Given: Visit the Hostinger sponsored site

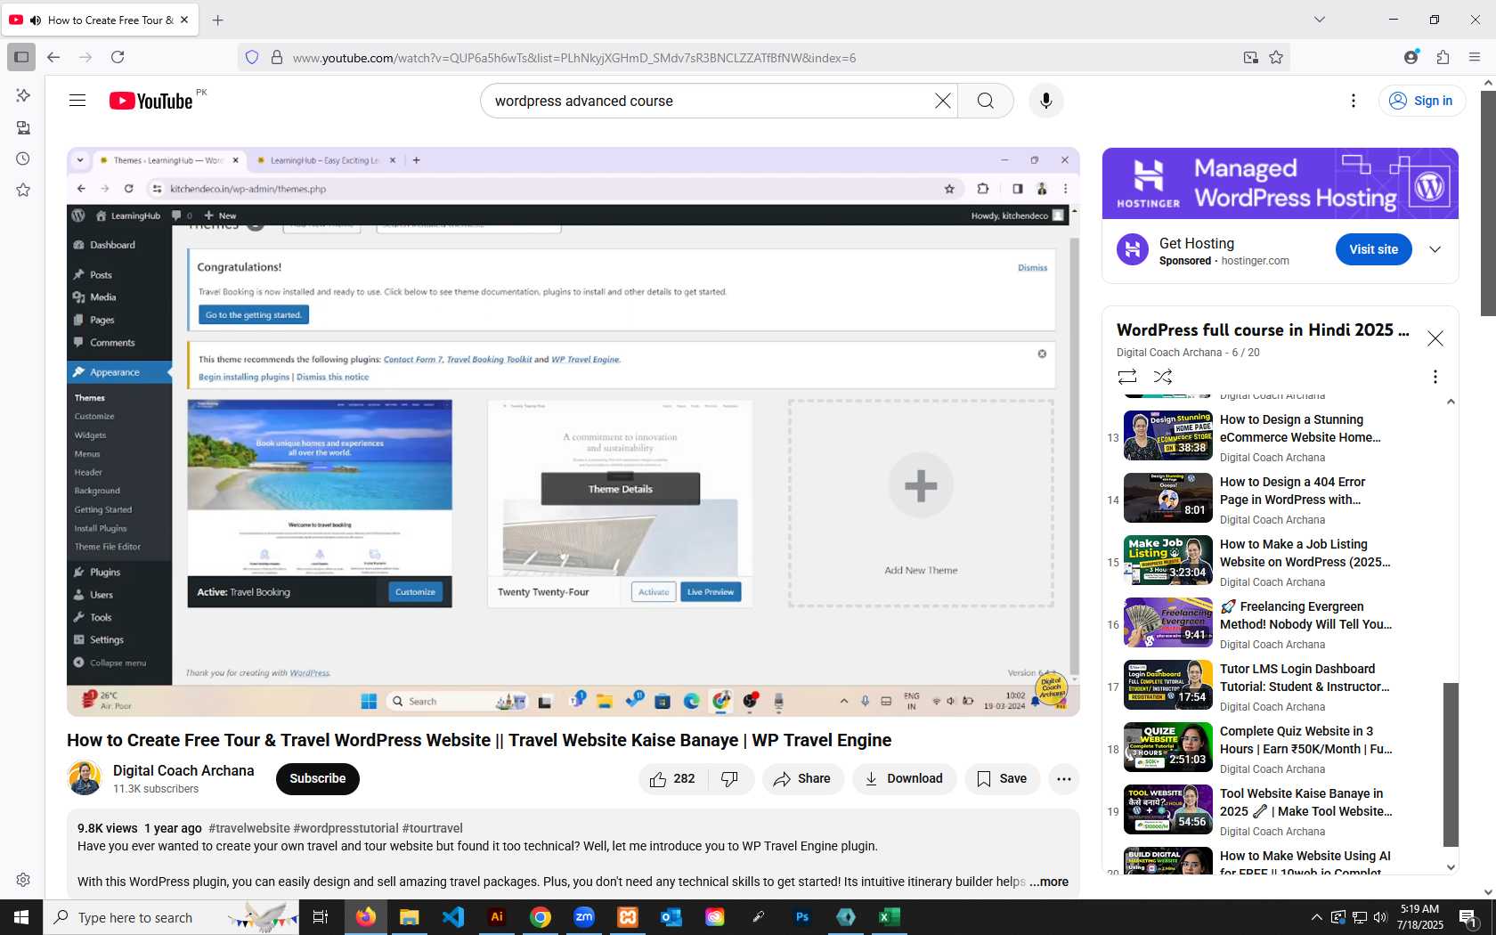Looking at the screenshot, I should (1373, 249).
